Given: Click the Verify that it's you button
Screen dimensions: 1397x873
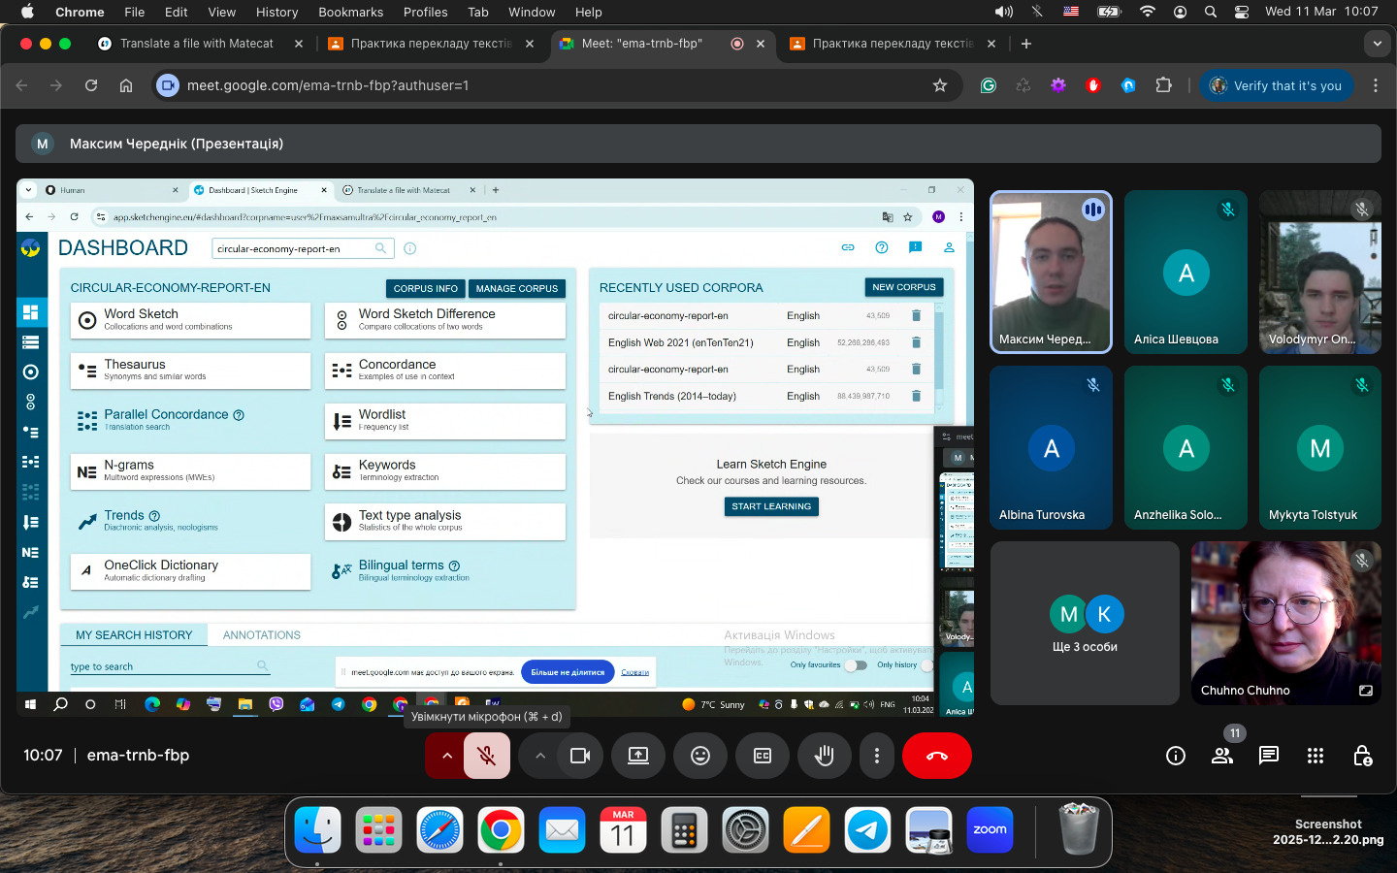Looking at the screenshot, I should (x=1277, y=85).
